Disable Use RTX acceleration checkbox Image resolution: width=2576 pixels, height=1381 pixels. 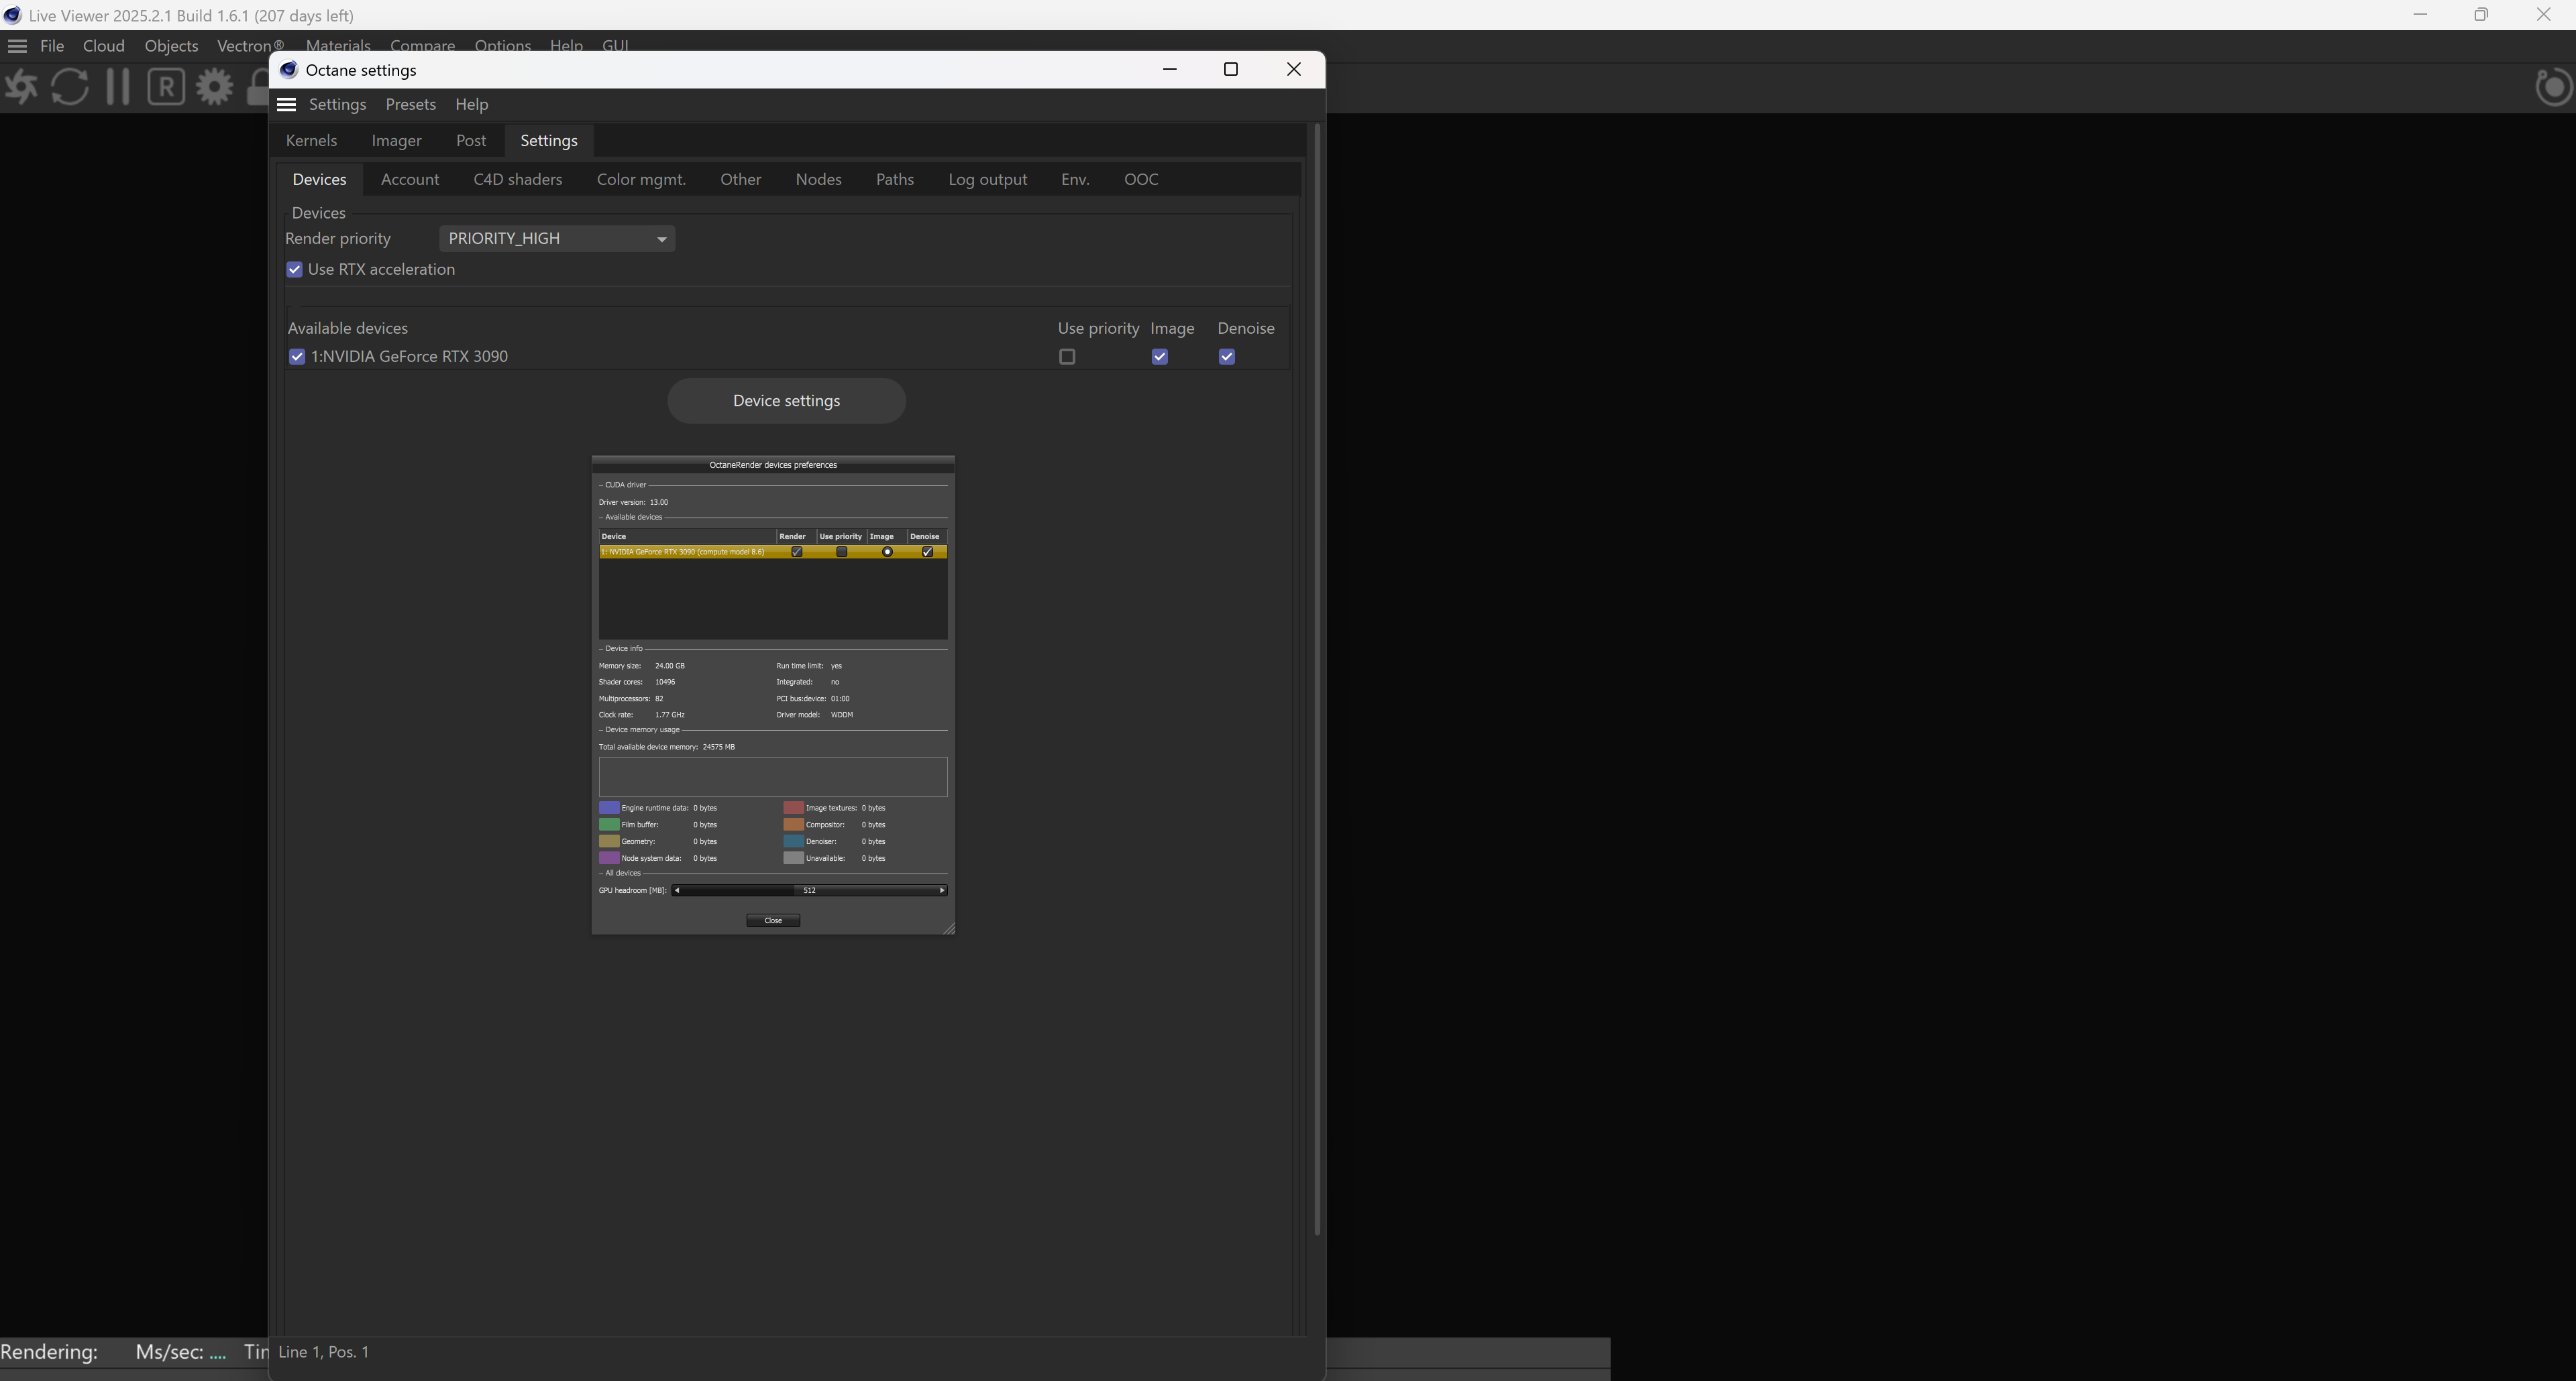pyautogui.click(x=295, y=269)
